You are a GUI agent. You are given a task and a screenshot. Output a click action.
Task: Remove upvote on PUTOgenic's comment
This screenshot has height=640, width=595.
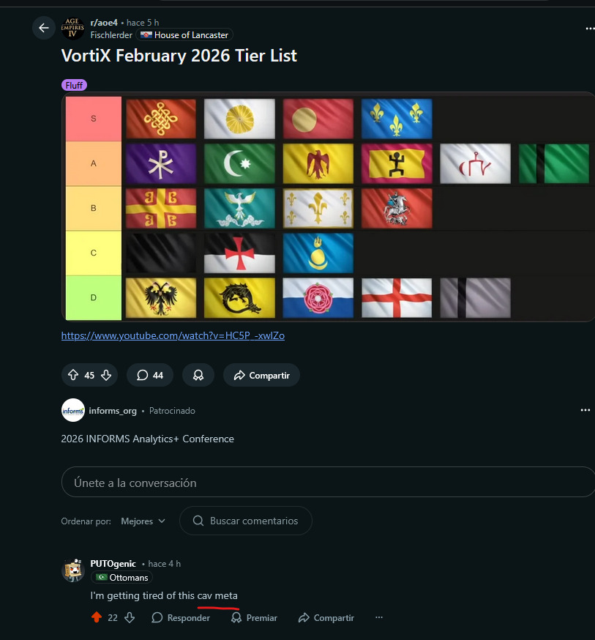pyautogui.click(x=96, y=617)
